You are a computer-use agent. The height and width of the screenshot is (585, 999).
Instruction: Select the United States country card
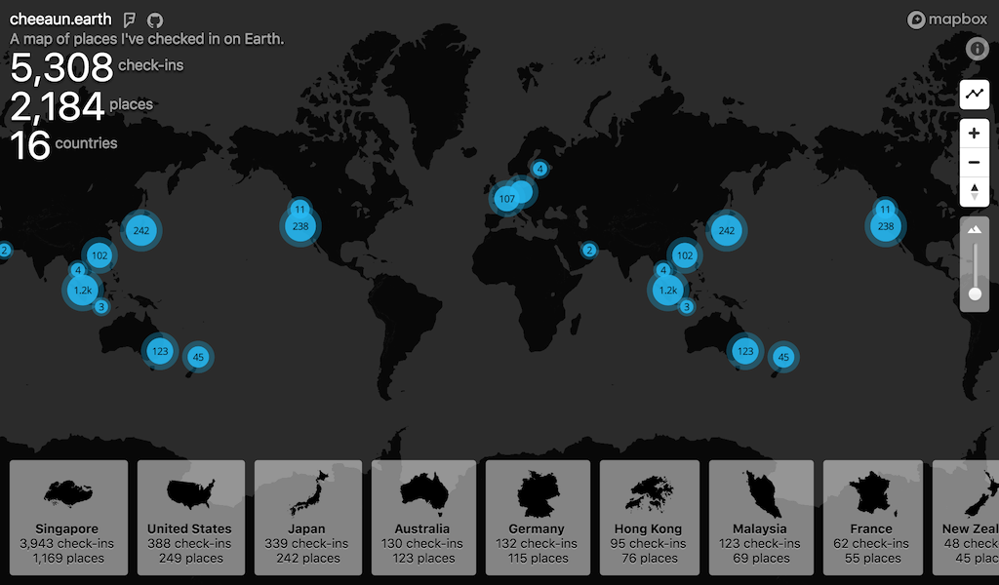point(190,518)
